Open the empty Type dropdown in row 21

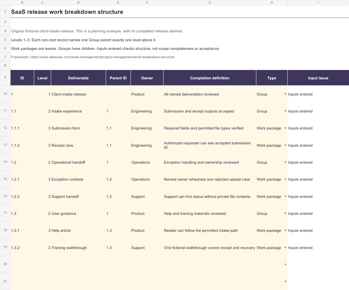[x=285, y=282]
